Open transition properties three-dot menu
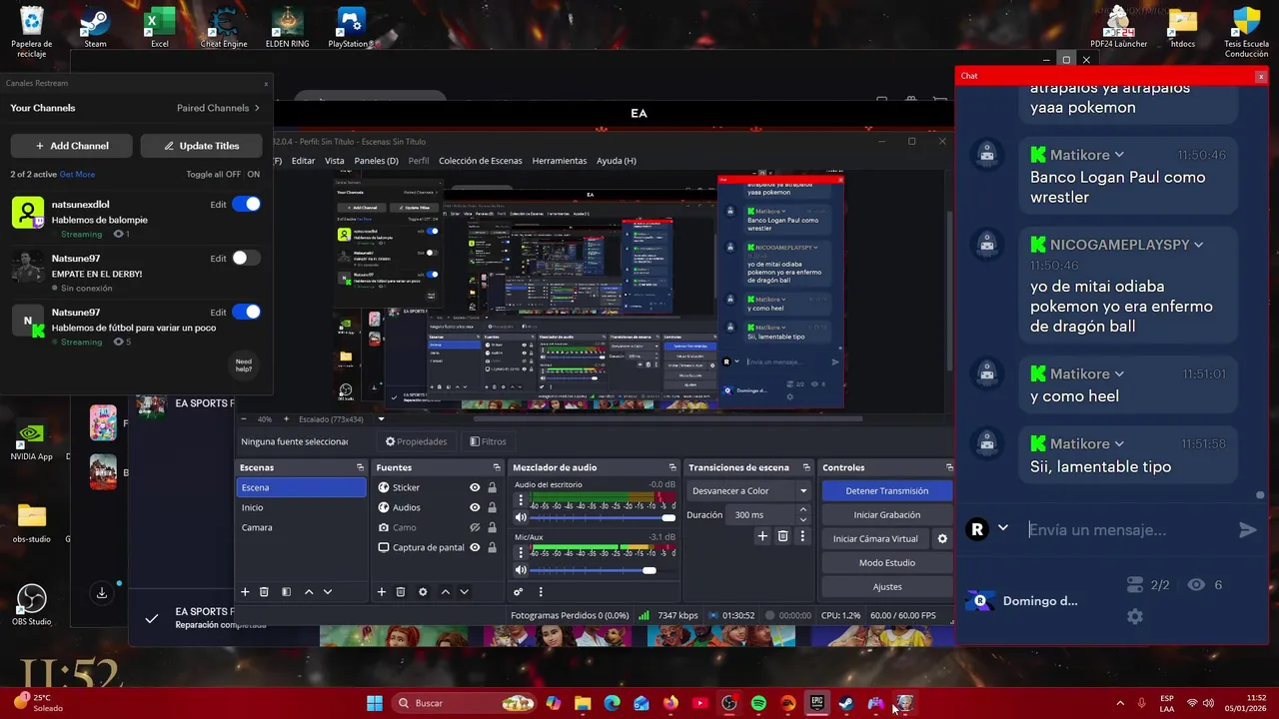The image size is (1279, 719). (x=801, y=536)
